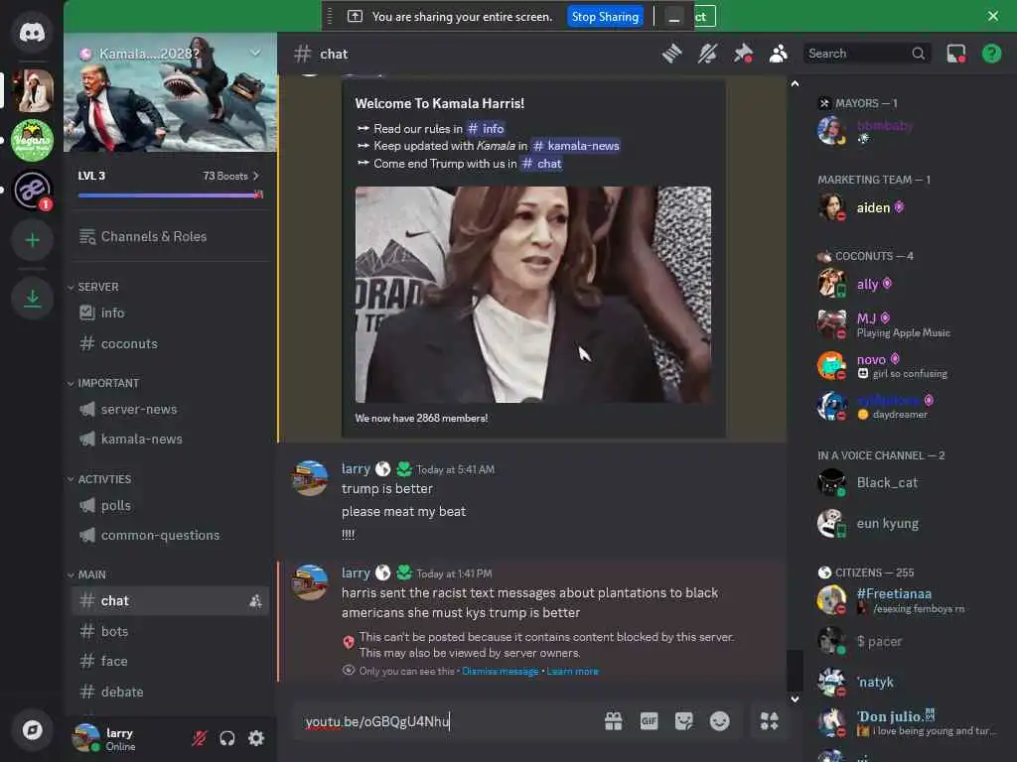The height and width of the screenshot is (762, 1017).
Task: Open Pinned Messages icon
Action: (743, 54)
